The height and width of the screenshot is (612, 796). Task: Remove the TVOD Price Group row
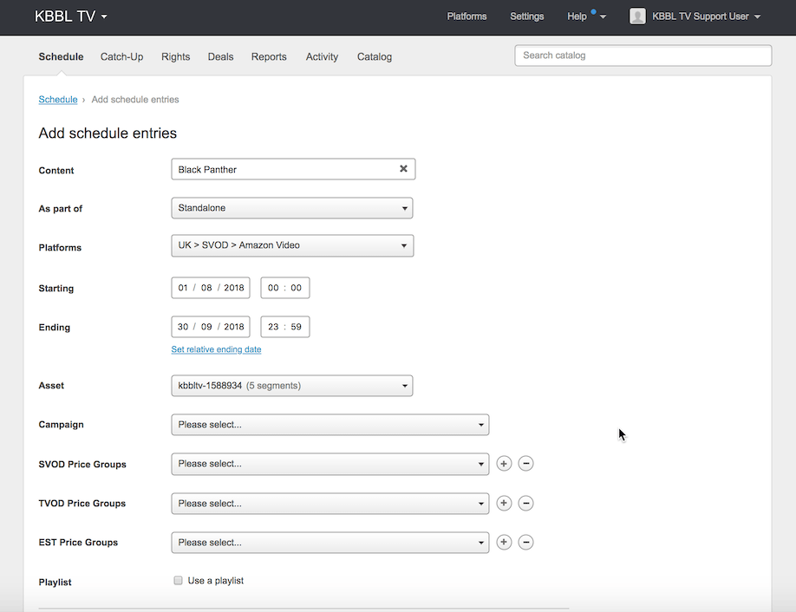coord(525,503)
